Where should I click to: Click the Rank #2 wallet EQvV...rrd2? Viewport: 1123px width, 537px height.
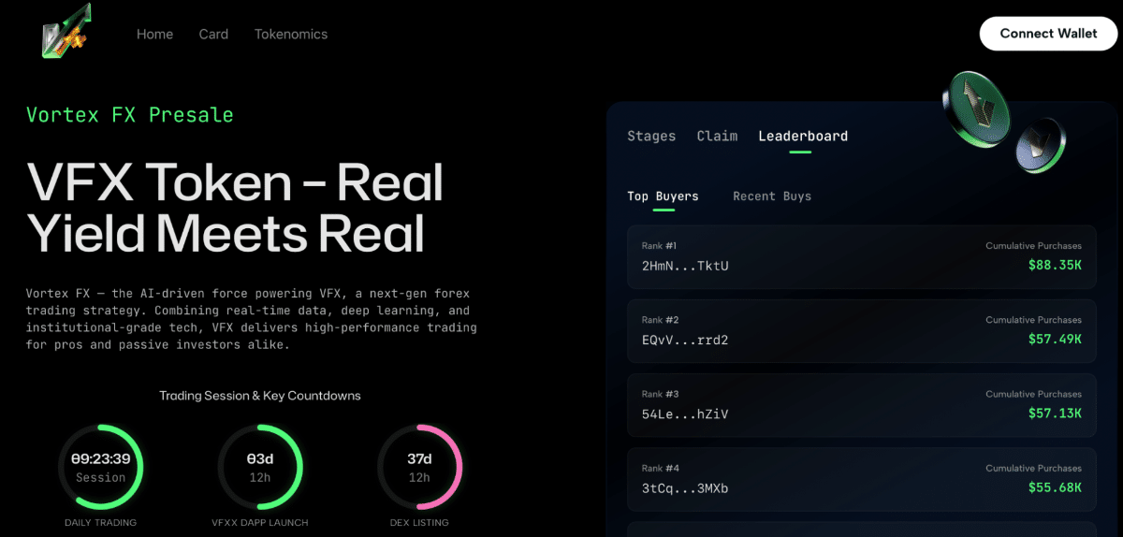click(685, 340)
